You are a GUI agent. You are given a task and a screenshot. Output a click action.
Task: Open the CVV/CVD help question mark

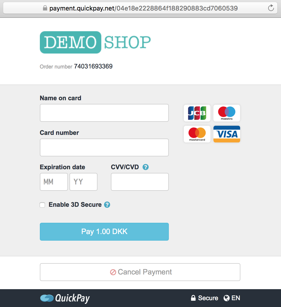tap(145, 167)
